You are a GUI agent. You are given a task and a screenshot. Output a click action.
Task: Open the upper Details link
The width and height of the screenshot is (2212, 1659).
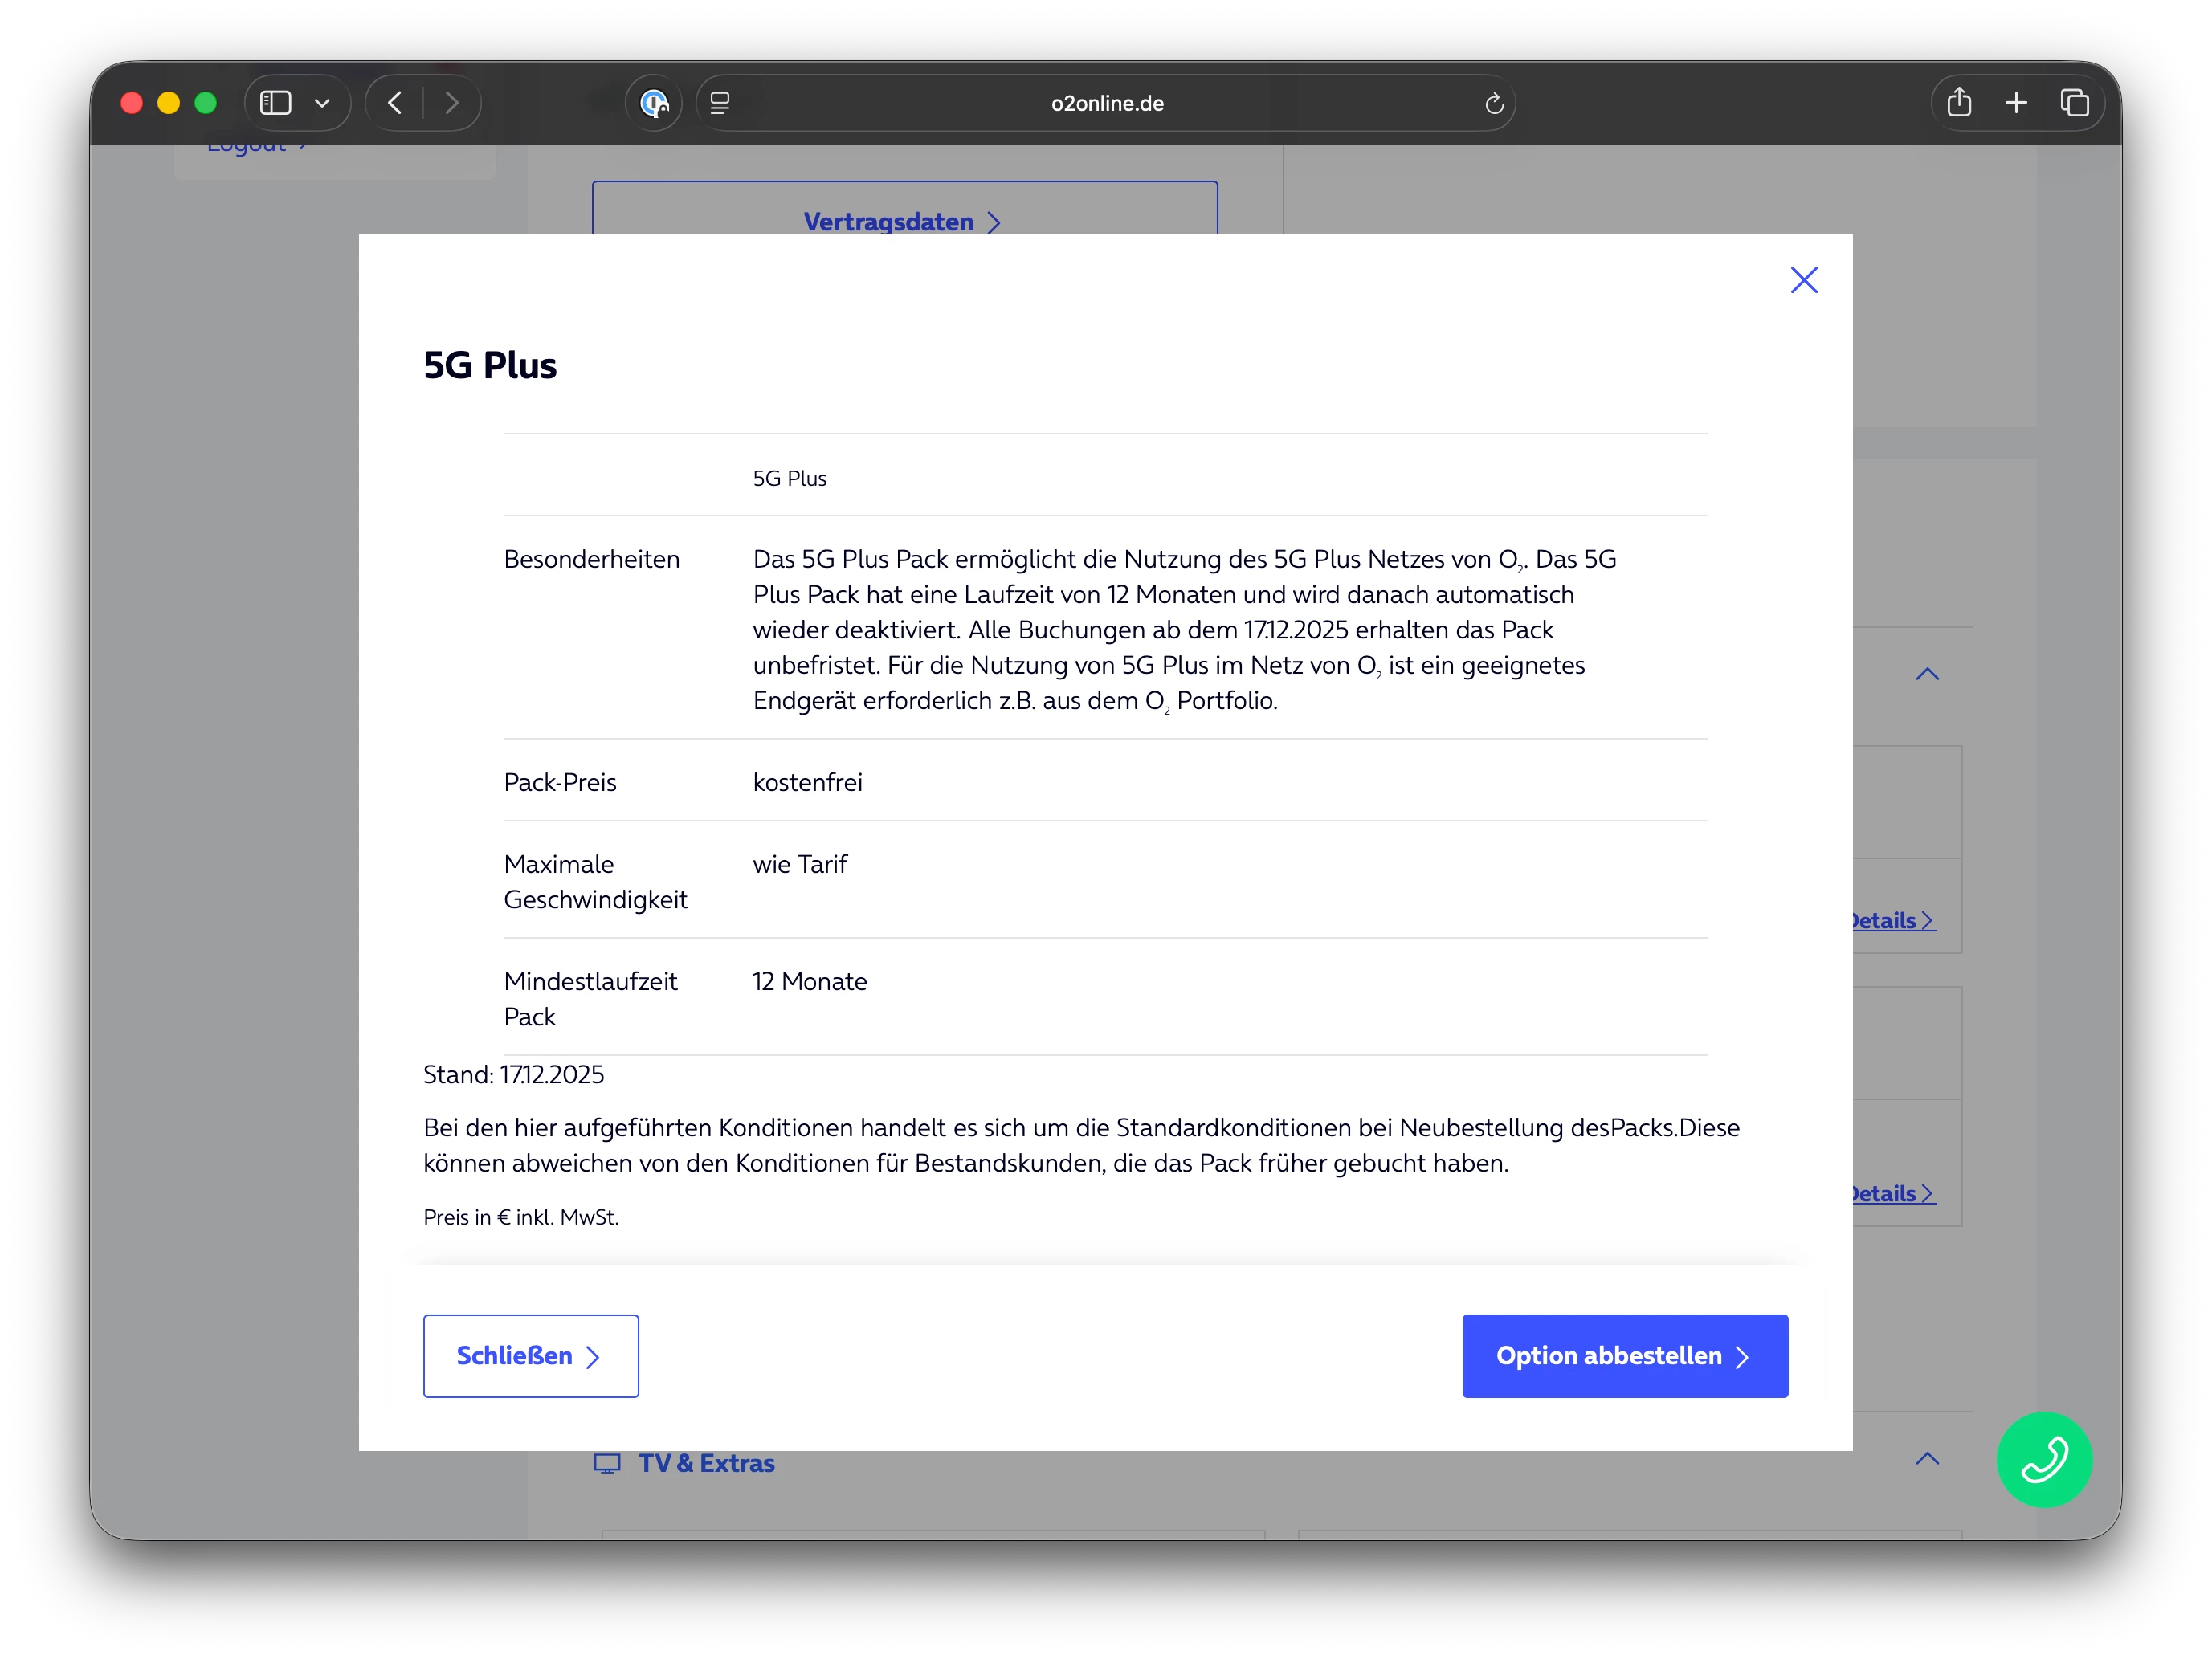point(1891,921)
